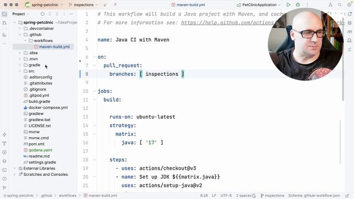The image size is (354, 199).
Task: Click the Run PetClinicApplication play button
Action: click(x=288, y=5)
